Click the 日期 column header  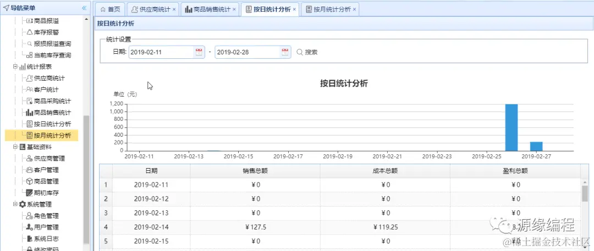click(x=151, y=171)
